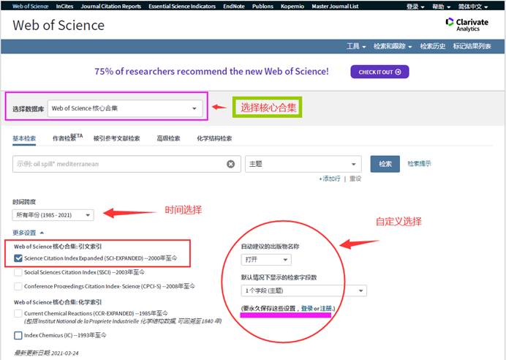Image resolution: width=506 pixels, height=360 pixels.
Task: Open the 自动建议的出版物名称 打开 dropdown
Action: tap(266, 260)
